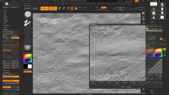Toggle the 3D button in NoiseMaker
This screenshot has height=95, width=169.
[x=147, y=28]
